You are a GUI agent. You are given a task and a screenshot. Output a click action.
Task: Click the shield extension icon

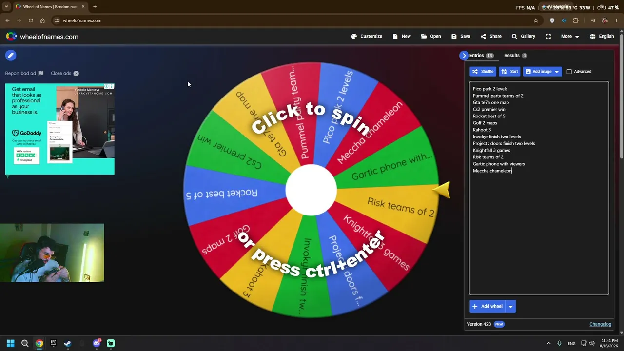coord(552,20)
